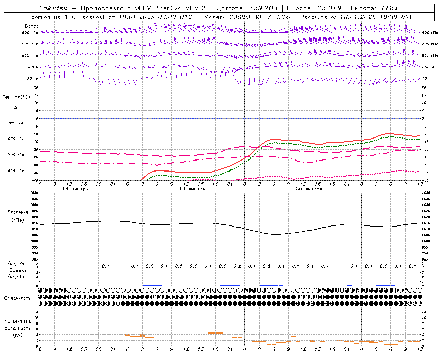Image resolution: width=440 pixels, height=352 pixels.
Task: Click the '20 января' date label
Action: pyautogui.click(x=309, y=189)
